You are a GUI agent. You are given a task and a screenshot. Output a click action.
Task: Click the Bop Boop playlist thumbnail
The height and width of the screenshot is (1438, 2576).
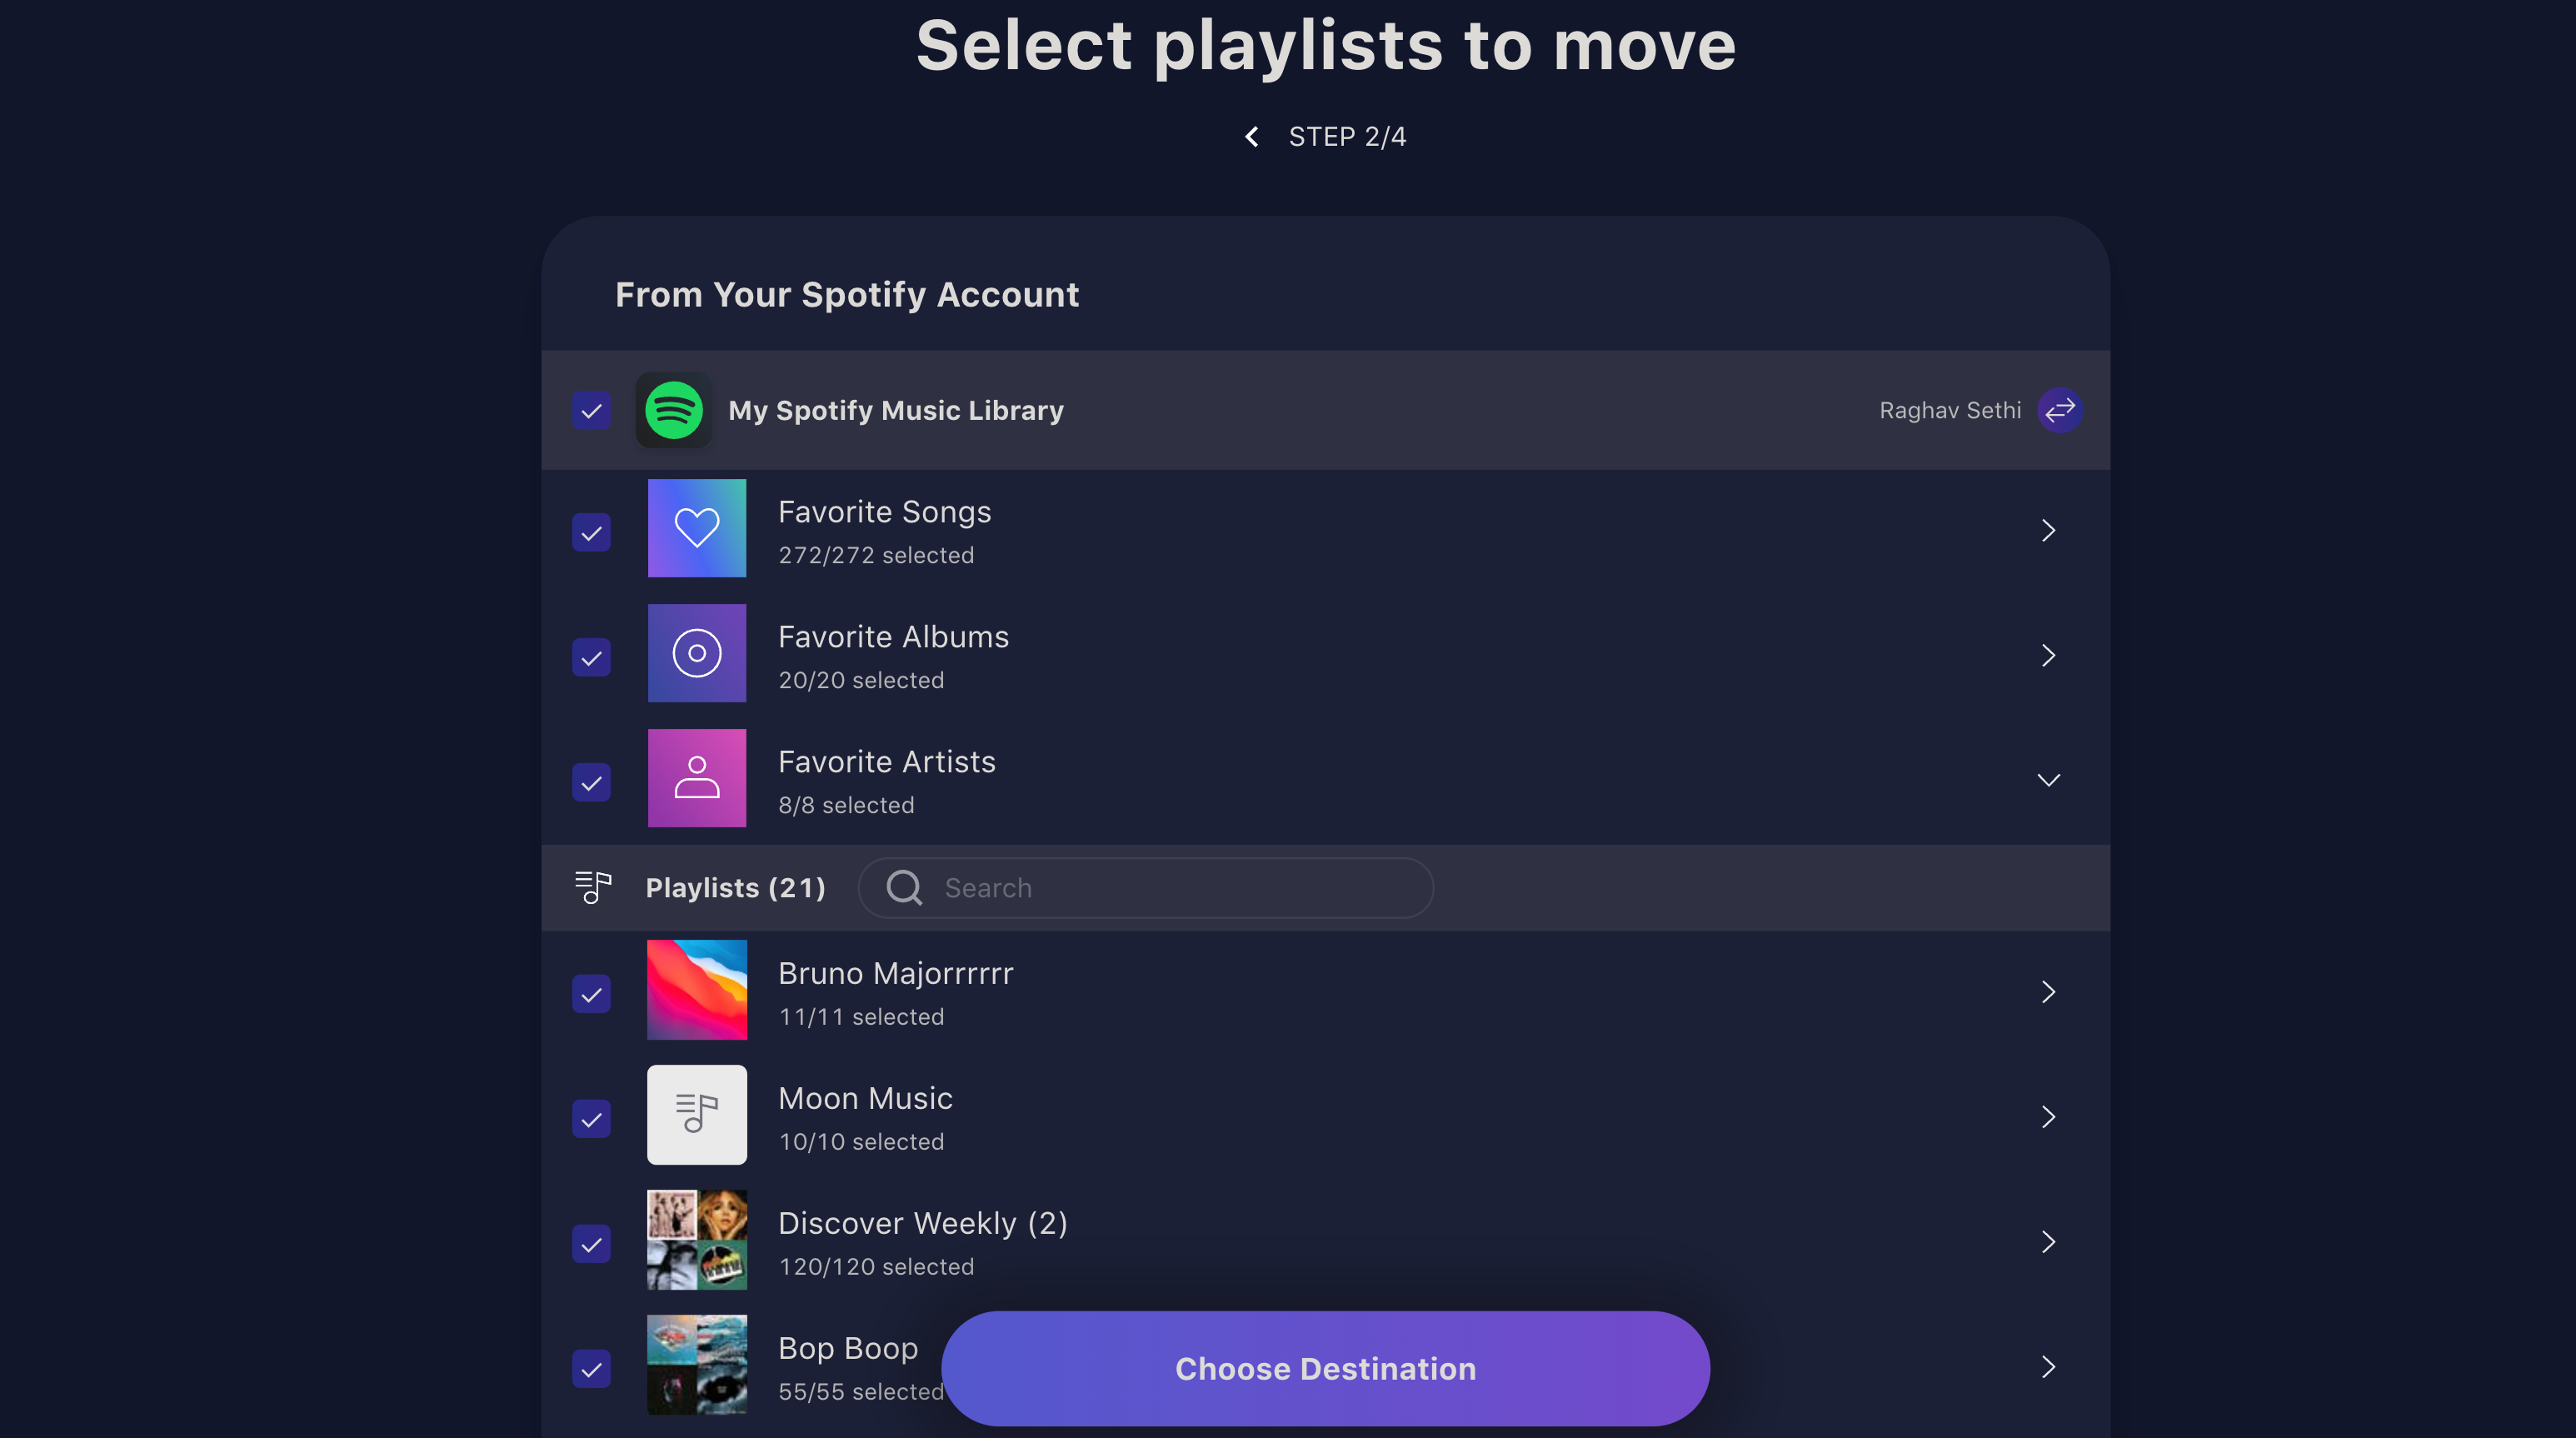tap(696, 1364)
